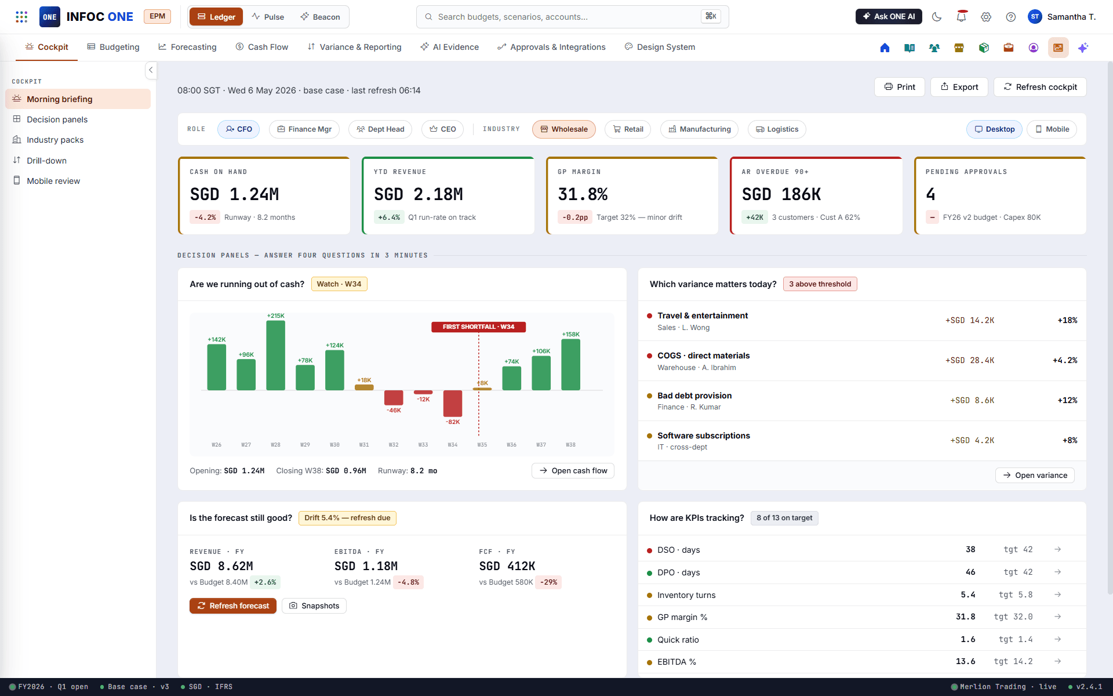This screenshot has width=1113, height=696.
Task: Open the notifications bell
Action: (962, 17)
